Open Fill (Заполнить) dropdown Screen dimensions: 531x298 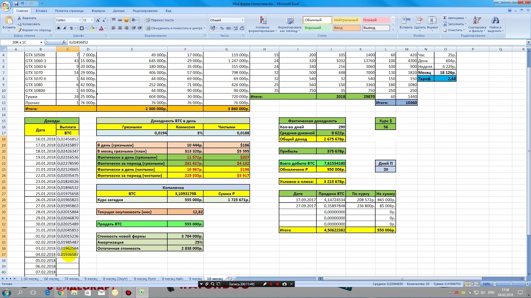(455, 24)
